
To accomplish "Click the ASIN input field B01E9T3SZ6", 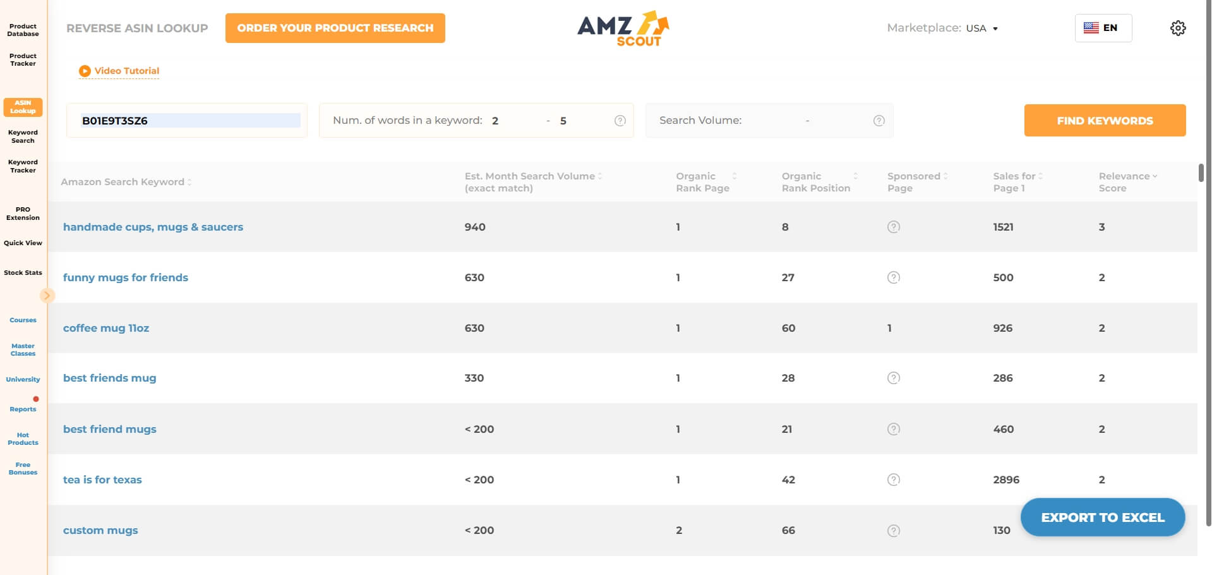I will [187, 121].
